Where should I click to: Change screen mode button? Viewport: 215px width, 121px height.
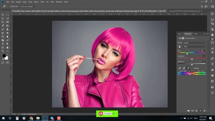(x=7, y=63)
